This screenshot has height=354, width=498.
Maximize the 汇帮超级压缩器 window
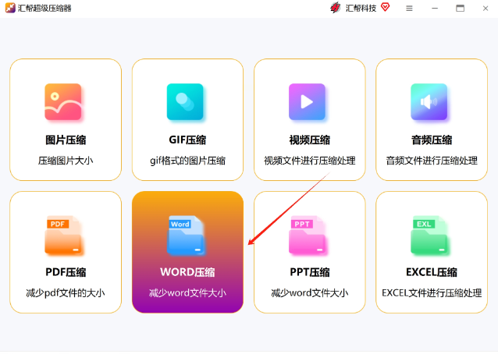coord(460,9)
